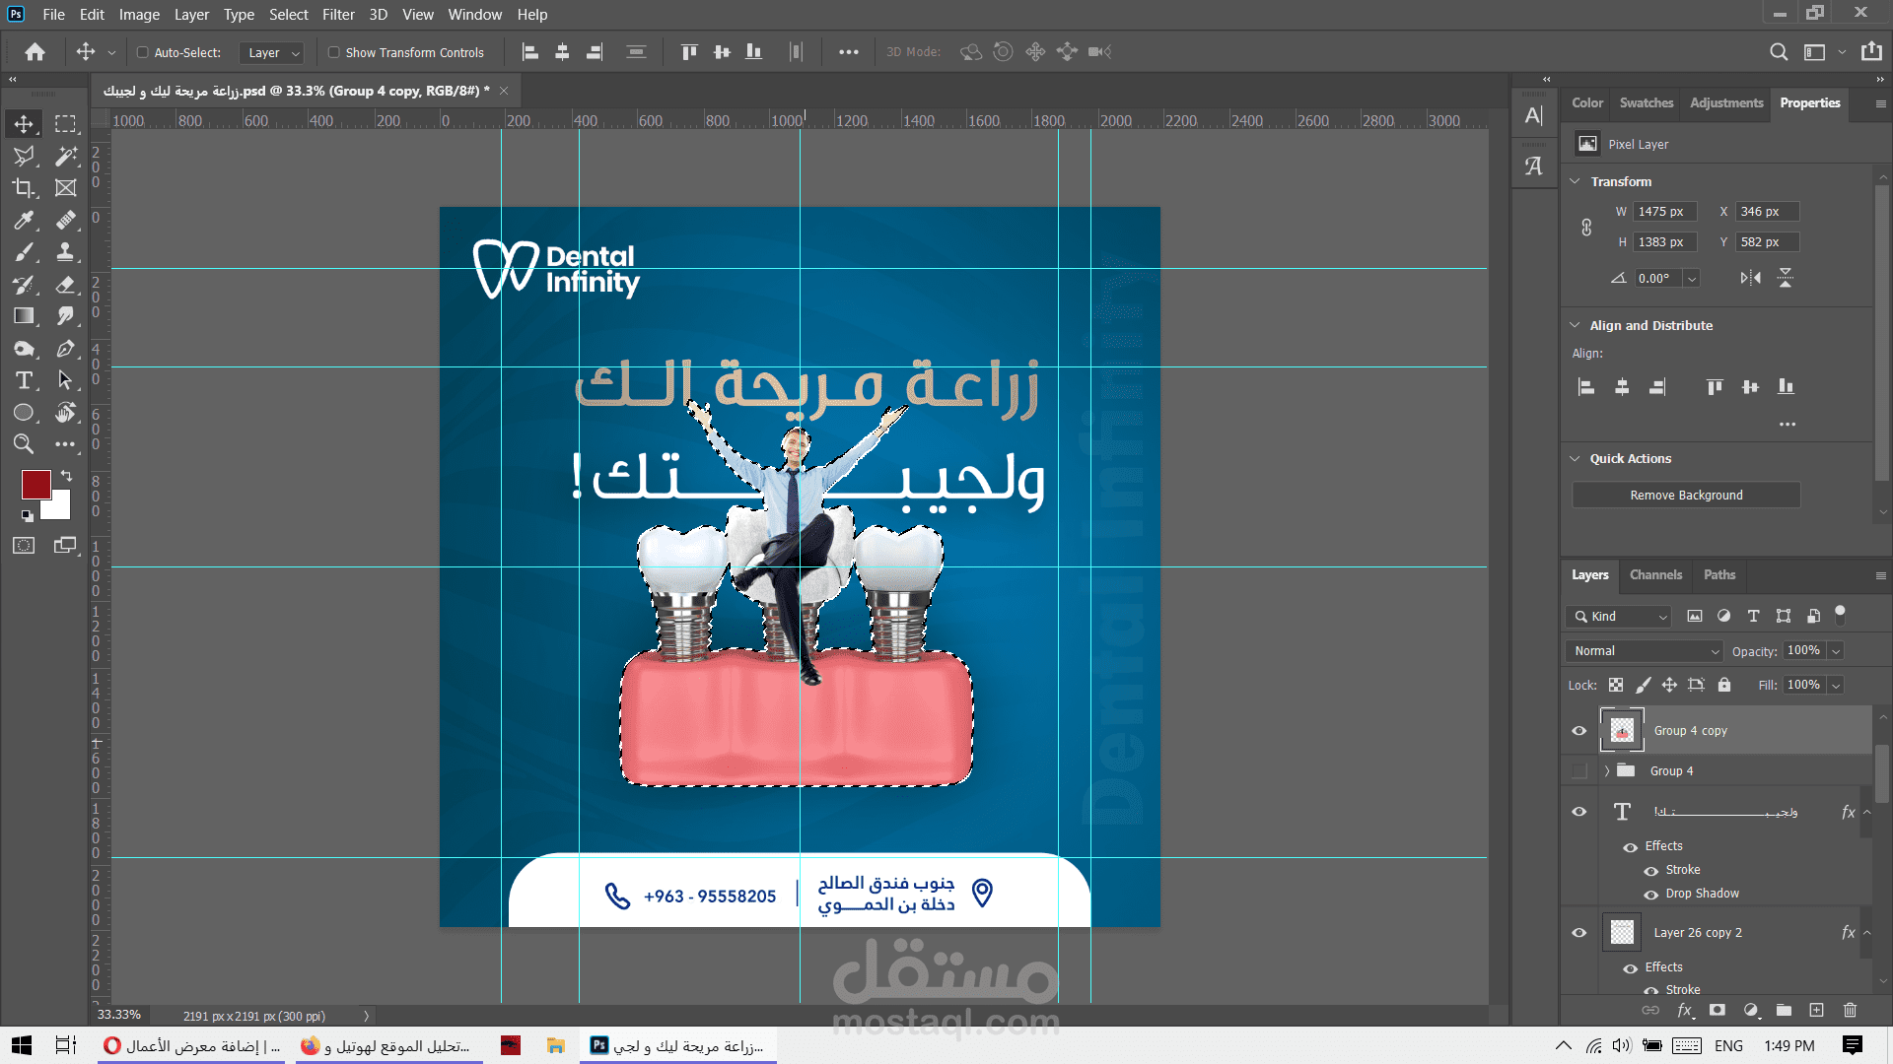Image resolution: width=1893 pixels, height=1064 pixels.
Task: Select the Horizontal Type tool
Action: 24,380
